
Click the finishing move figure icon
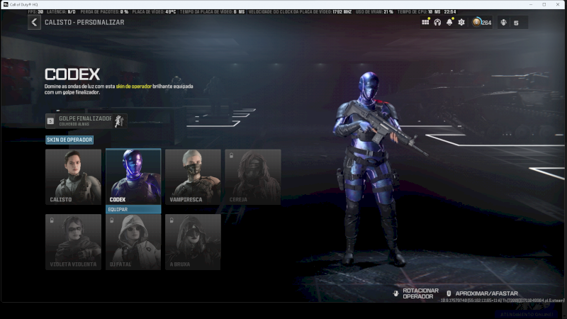click(x=119, y=121)
